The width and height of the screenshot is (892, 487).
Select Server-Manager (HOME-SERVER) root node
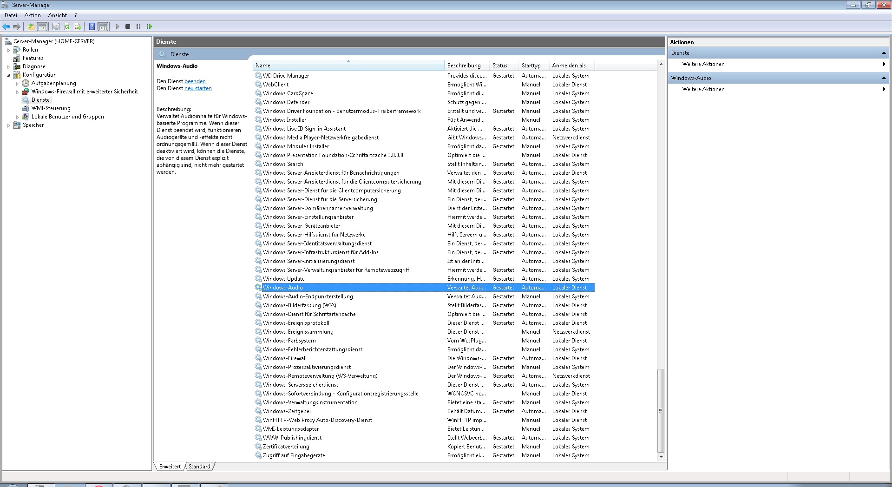coord(54,41)
